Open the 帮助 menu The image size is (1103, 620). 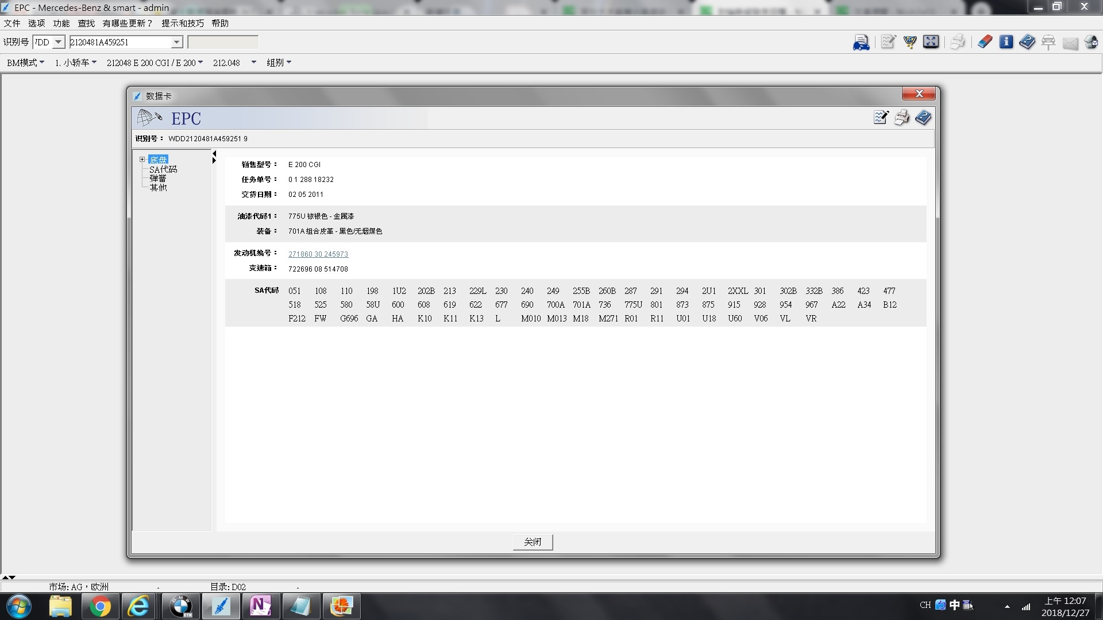coord(220,23)
